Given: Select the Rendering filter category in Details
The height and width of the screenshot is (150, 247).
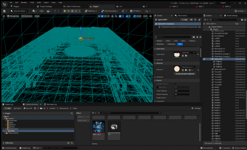Looking at the screenshot, I should pyautogui.click(x=160, y=44).
